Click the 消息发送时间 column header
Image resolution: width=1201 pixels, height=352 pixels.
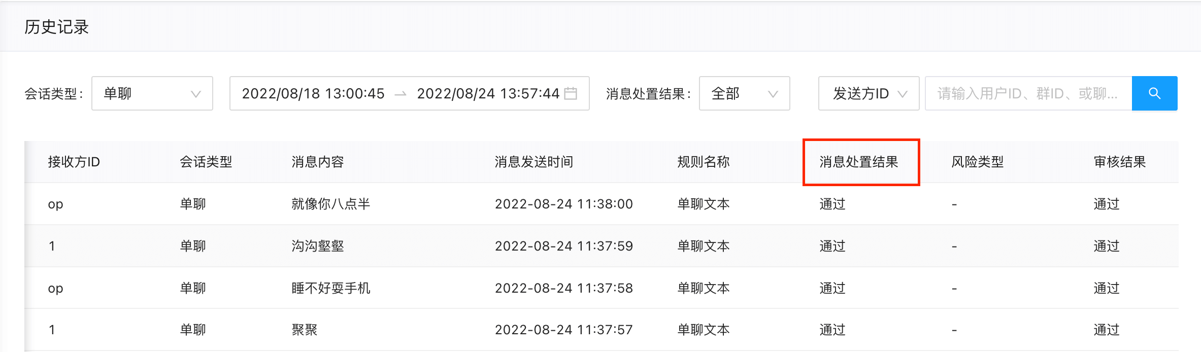tap(533, 162)
